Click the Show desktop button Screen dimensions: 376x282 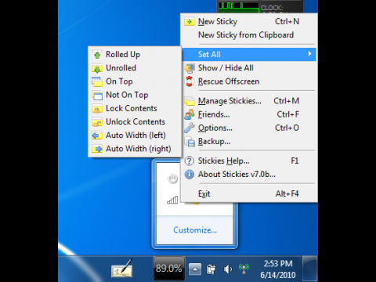click(309, 269)
